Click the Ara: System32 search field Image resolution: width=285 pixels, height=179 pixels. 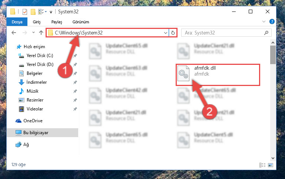pyautogui.click(x=223, y=33)
